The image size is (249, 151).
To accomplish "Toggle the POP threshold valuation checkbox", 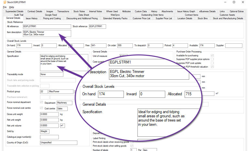I will (x=212, y=67).
